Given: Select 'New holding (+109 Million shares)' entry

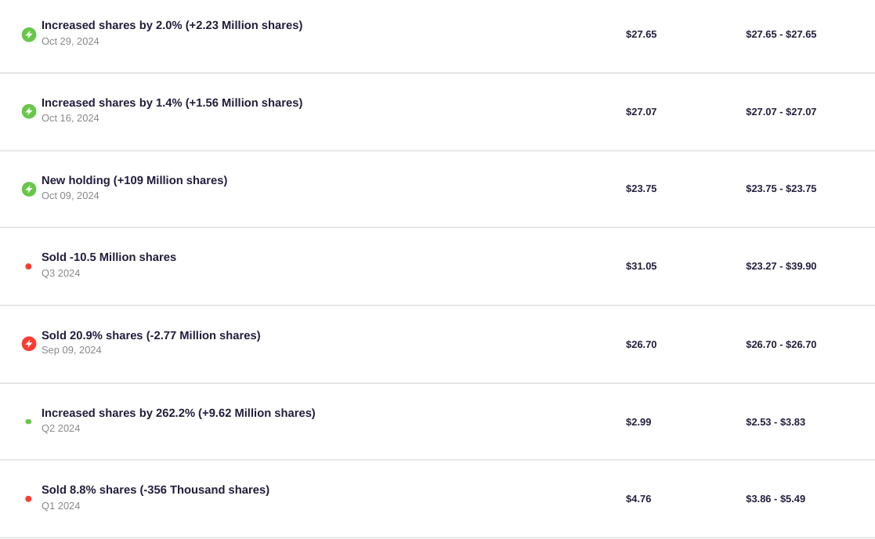Looking at the screenshot, I should 135,180.
